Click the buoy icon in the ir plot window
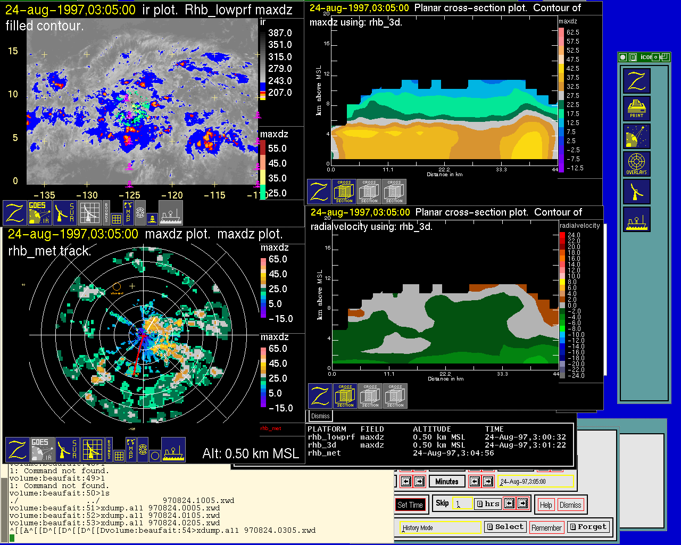The height and width of the screenshot is (545, 681). (152, 218)
